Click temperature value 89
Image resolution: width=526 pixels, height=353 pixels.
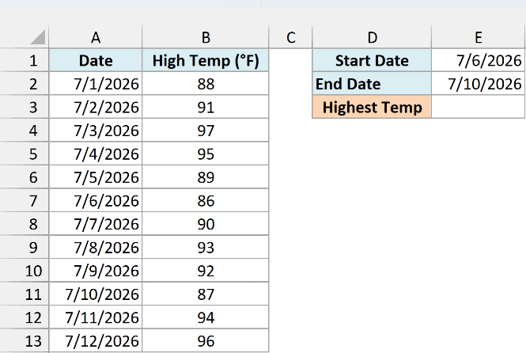click(x=206, y=176)
